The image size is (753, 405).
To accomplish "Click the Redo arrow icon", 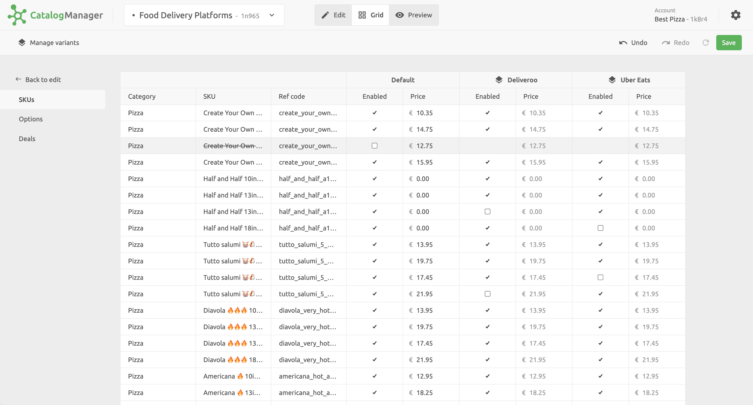I will click(x=666, y=43).
